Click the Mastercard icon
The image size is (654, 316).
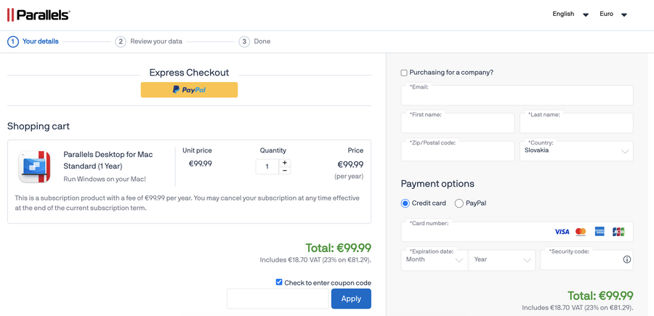581,232
